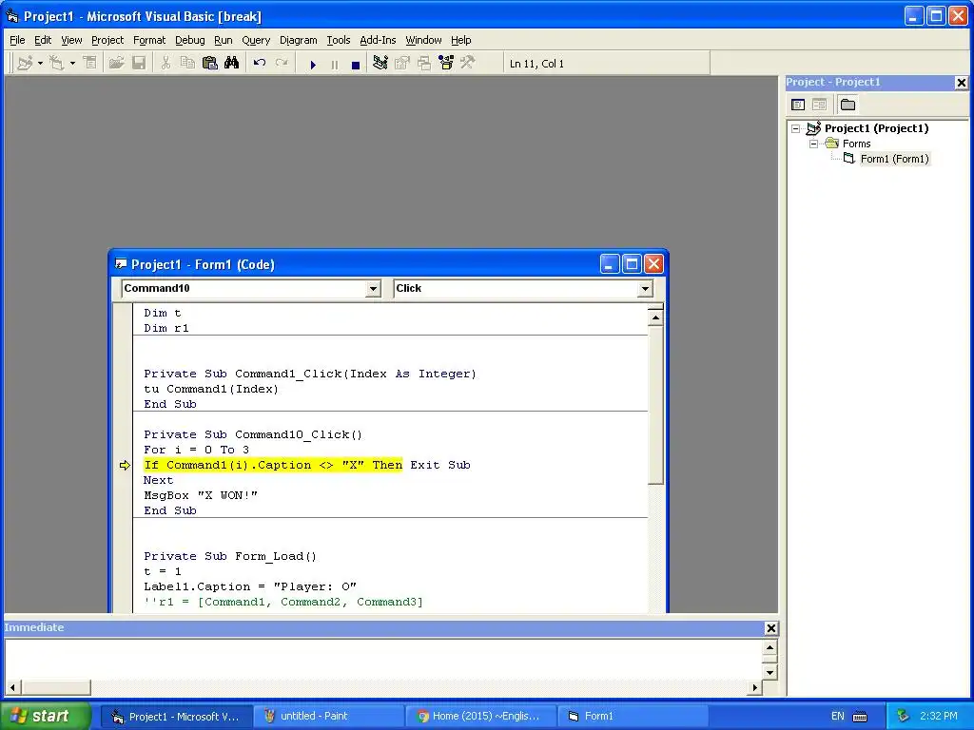Open the Debug menu

190,40
